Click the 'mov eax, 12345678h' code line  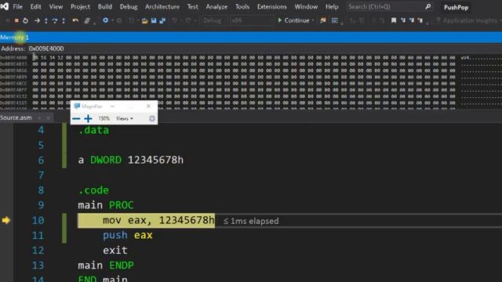click(x=158, y=220)
